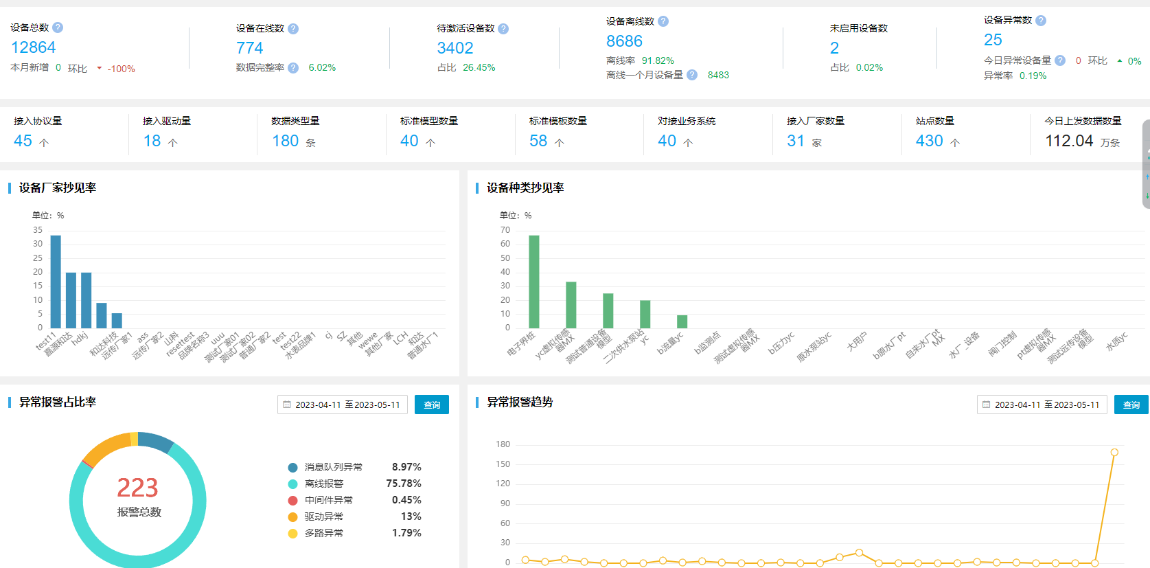Click blue 消息队列异常 segment of donut chart
1150x568 pixels.
coord(157,440)
